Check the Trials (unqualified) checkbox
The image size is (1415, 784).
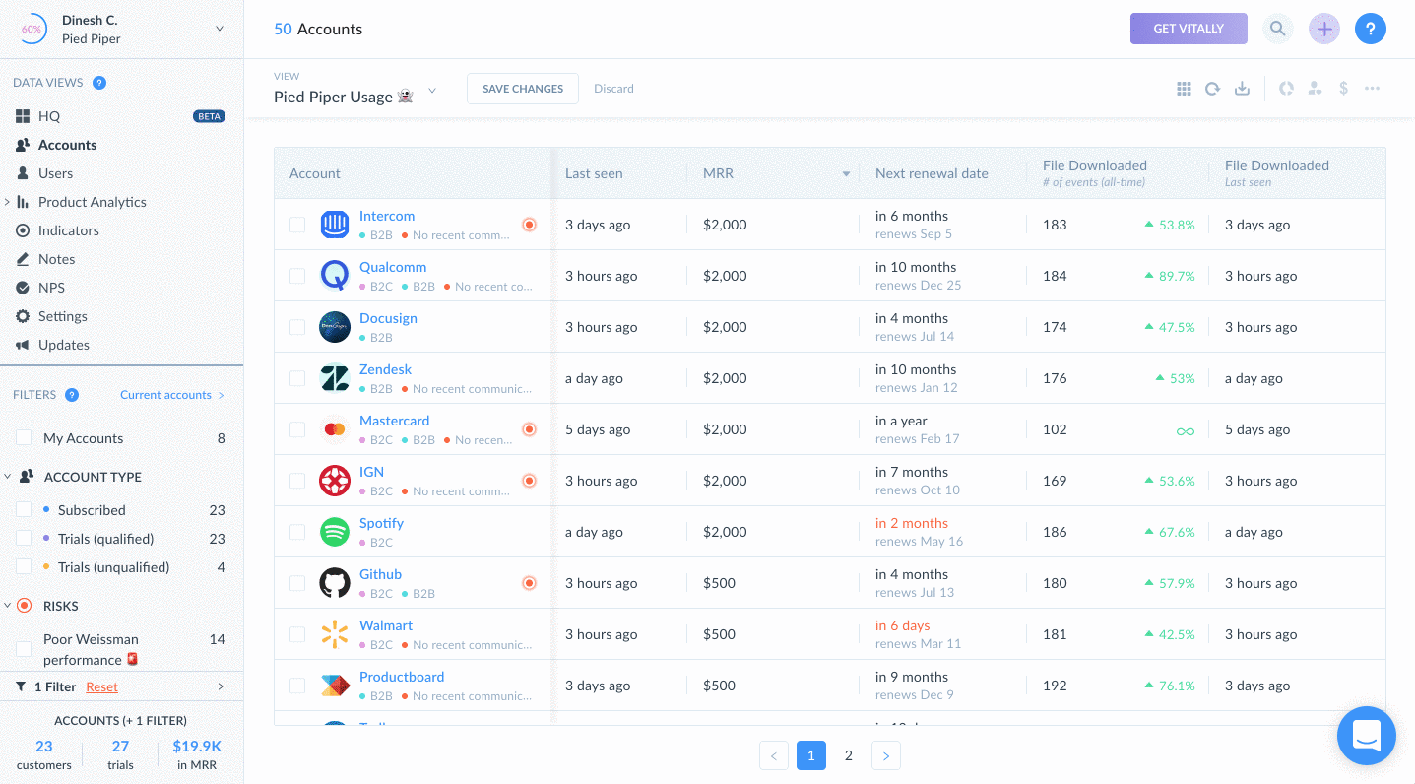tap(24, 567)
